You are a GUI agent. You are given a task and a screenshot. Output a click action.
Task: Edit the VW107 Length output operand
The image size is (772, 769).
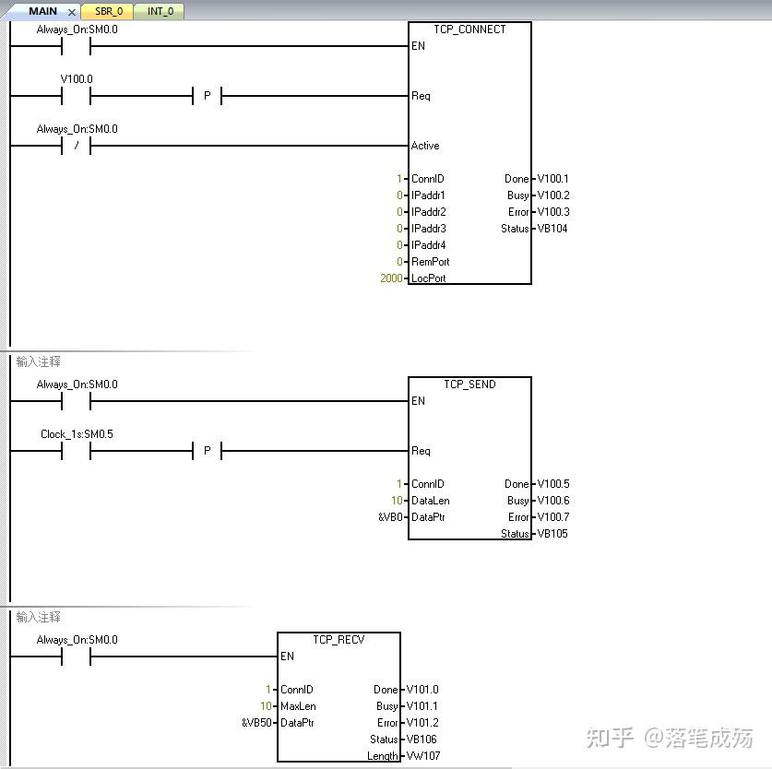[x=423, y=756]
